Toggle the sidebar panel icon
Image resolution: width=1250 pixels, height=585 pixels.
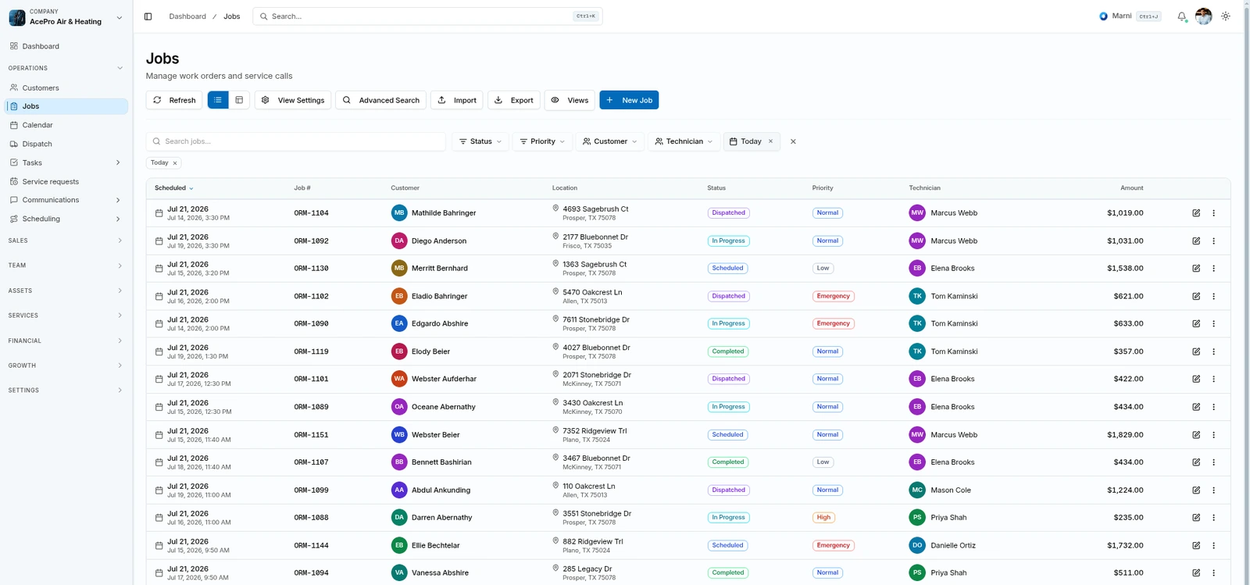[x=148, y=16]
